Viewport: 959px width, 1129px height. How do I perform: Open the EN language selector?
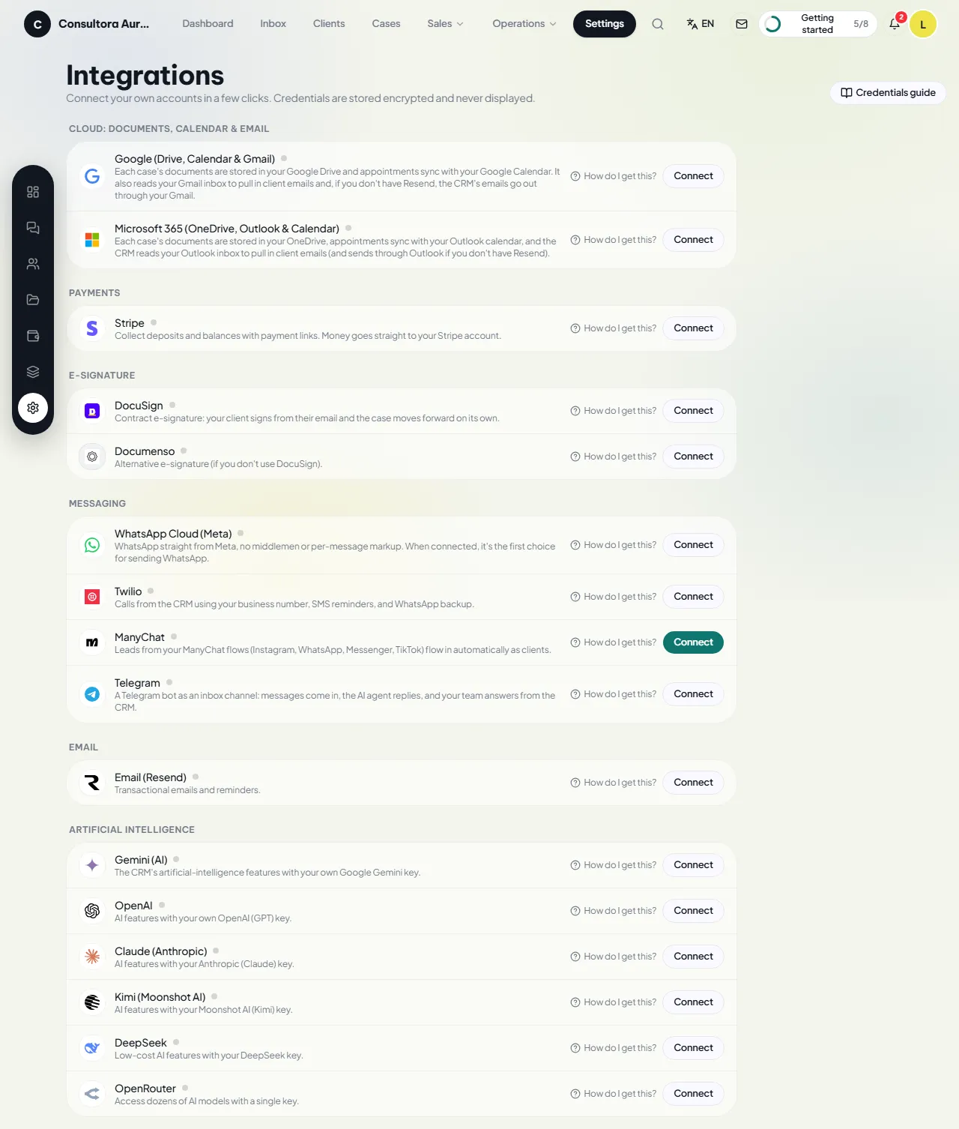(701, 24)
